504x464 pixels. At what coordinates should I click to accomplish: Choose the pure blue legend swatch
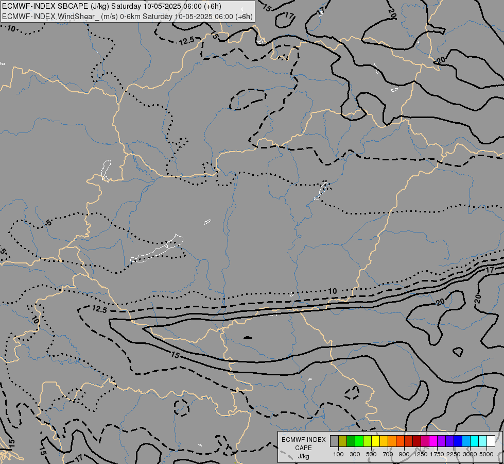point(458,441)
